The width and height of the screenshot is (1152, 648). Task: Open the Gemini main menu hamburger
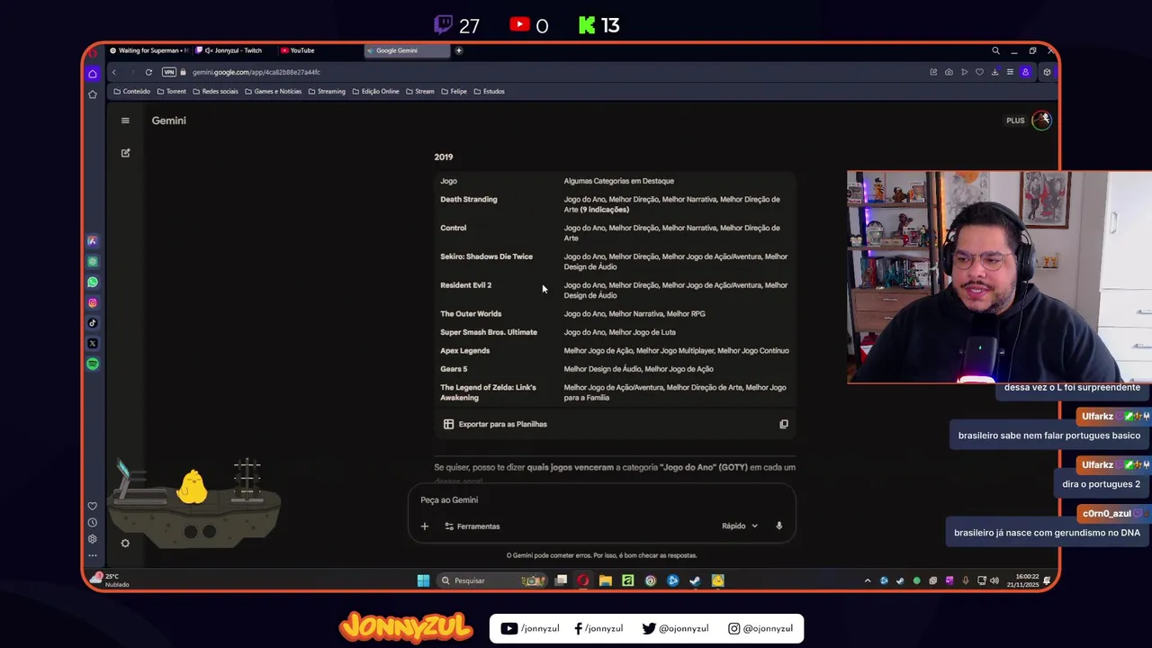[125, 121]
